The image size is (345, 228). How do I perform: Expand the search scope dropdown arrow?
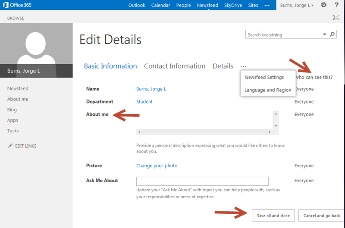click(324, 34)
